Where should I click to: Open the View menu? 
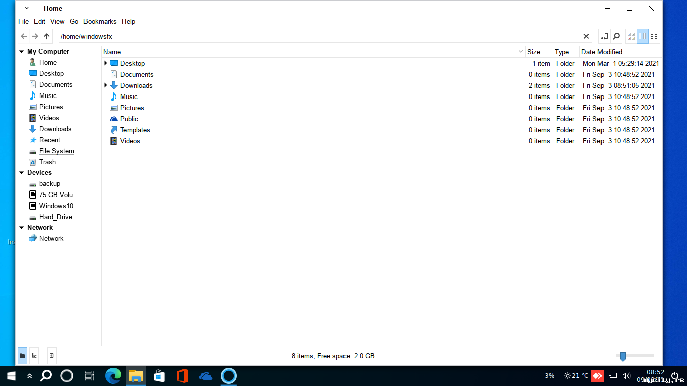coord(57,21)
